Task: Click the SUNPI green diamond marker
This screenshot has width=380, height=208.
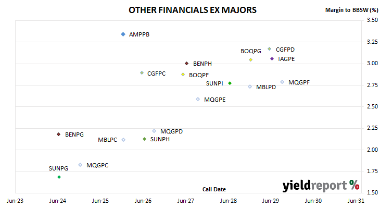Action: point(230,83)
